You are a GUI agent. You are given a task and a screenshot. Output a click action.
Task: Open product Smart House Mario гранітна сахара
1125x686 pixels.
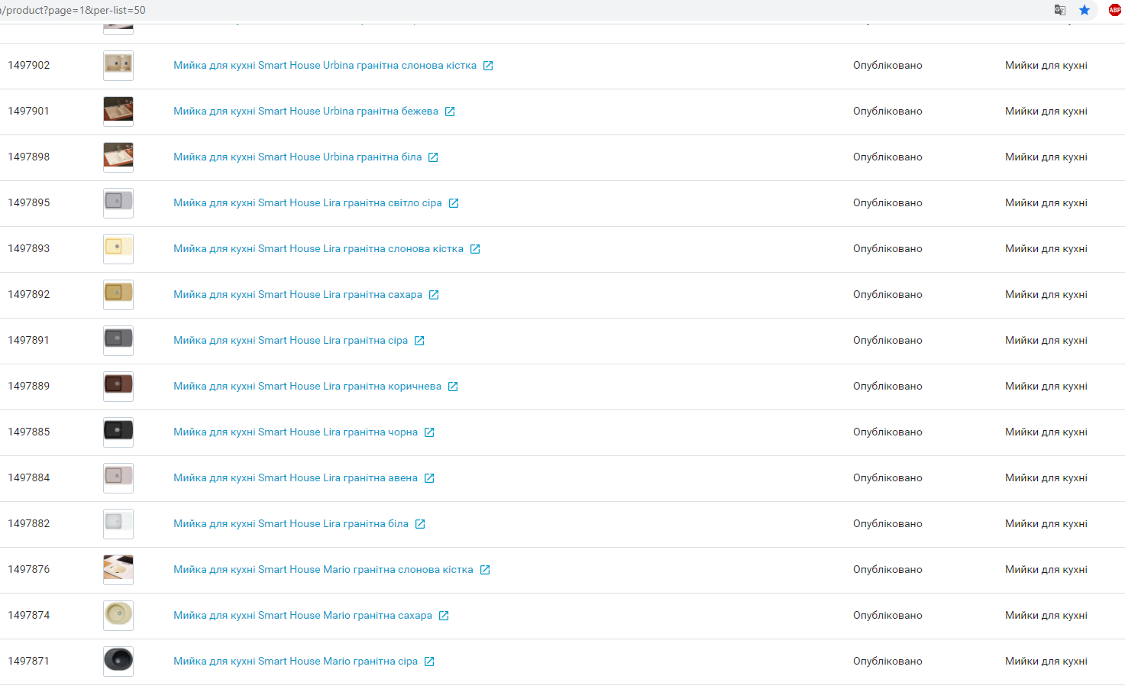[302, 615]
